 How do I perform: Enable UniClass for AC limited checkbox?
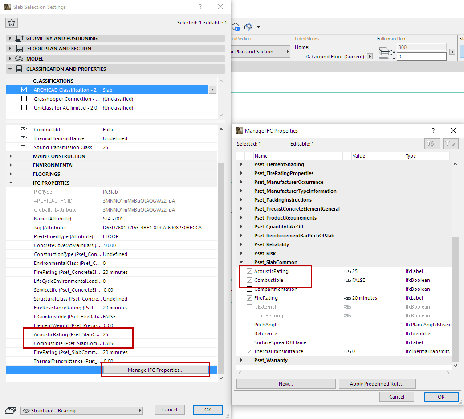click(24, 107)
